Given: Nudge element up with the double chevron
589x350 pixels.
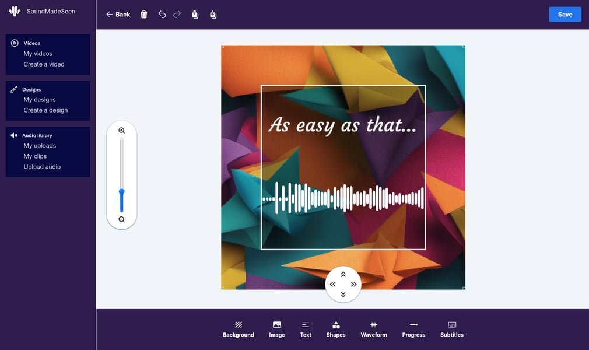Looking at the screenshot, I should [x=343, y=274].
